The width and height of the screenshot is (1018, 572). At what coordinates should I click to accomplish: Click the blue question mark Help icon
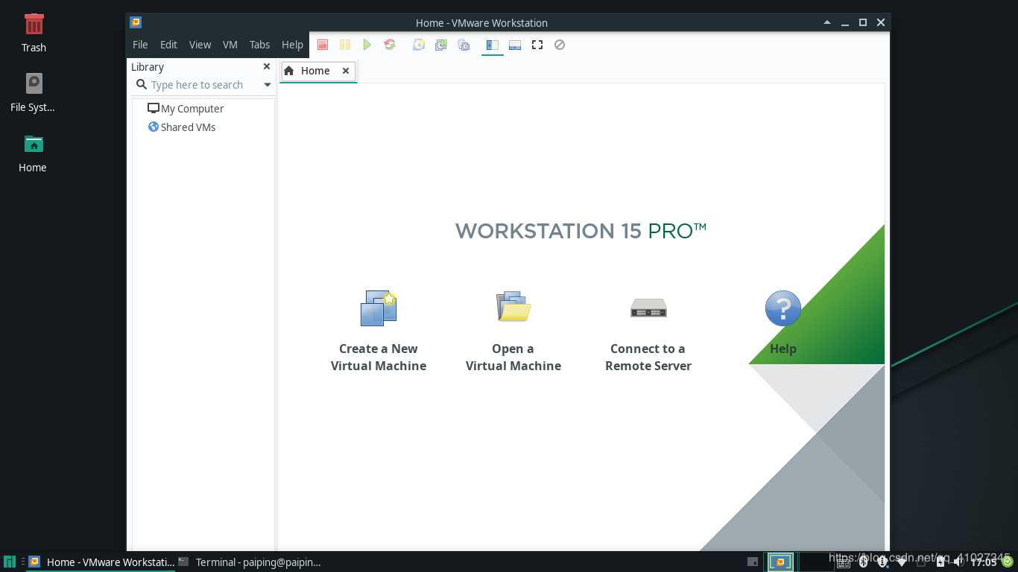783,308
